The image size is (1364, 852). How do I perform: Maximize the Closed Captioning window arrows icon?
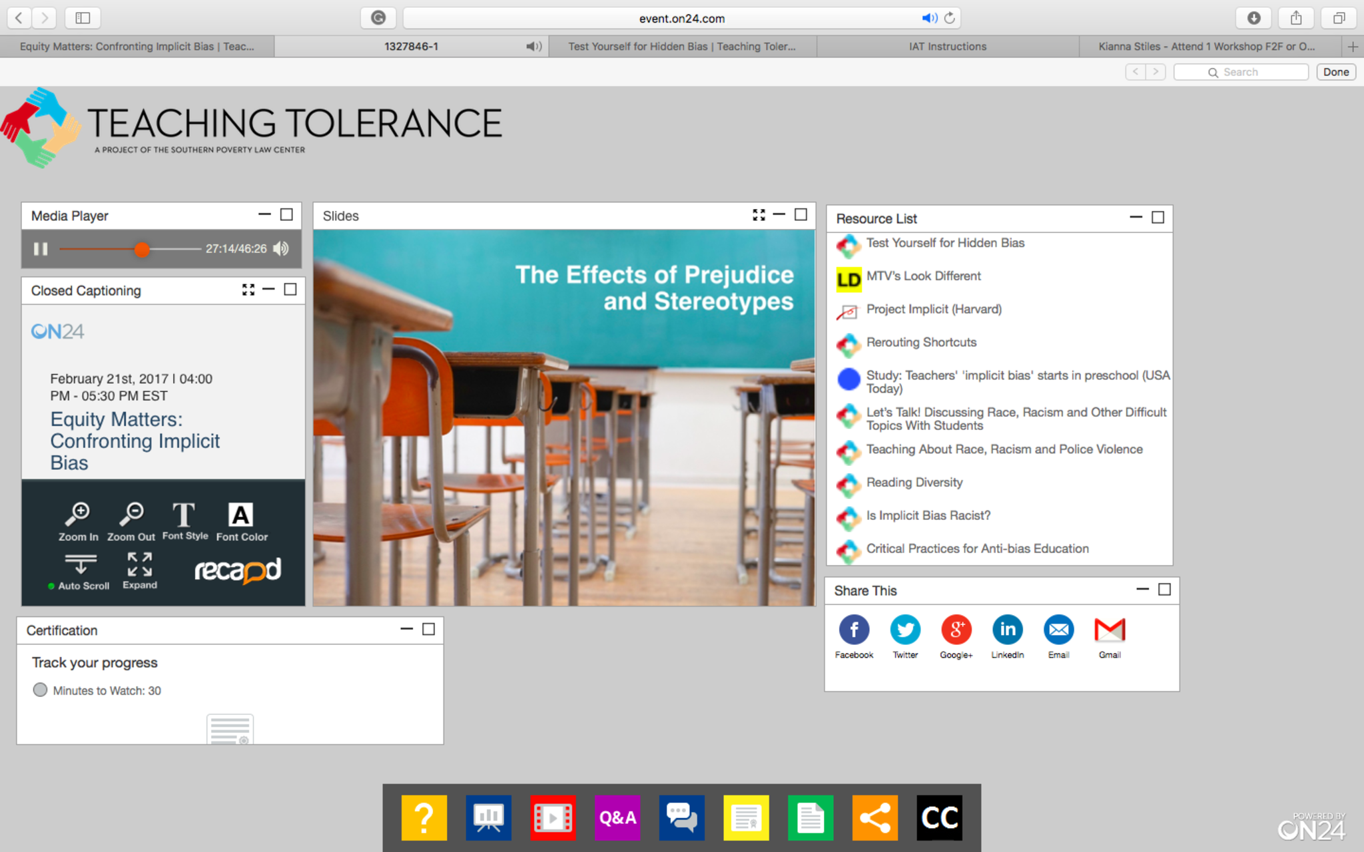pos(248,290)
